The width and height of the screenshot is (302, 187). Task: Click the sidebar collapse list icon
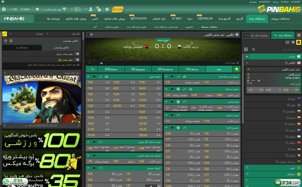tap(246, 49)
